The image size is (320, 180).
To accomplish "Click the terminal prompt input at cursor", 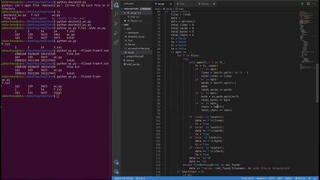I will (x=58, y=96).
